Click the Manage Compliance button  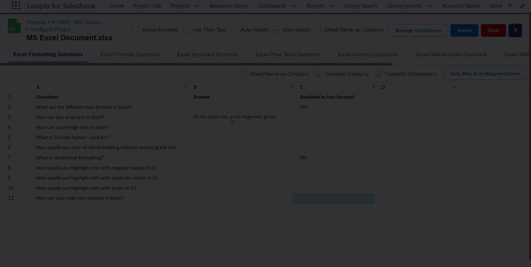pyautogui.click(x=418, y=30)
